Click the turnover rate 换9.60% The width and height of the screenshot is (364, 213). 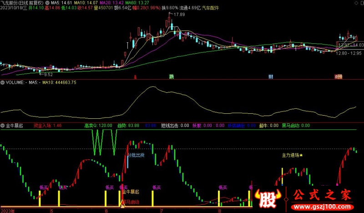tap(170, 8)
